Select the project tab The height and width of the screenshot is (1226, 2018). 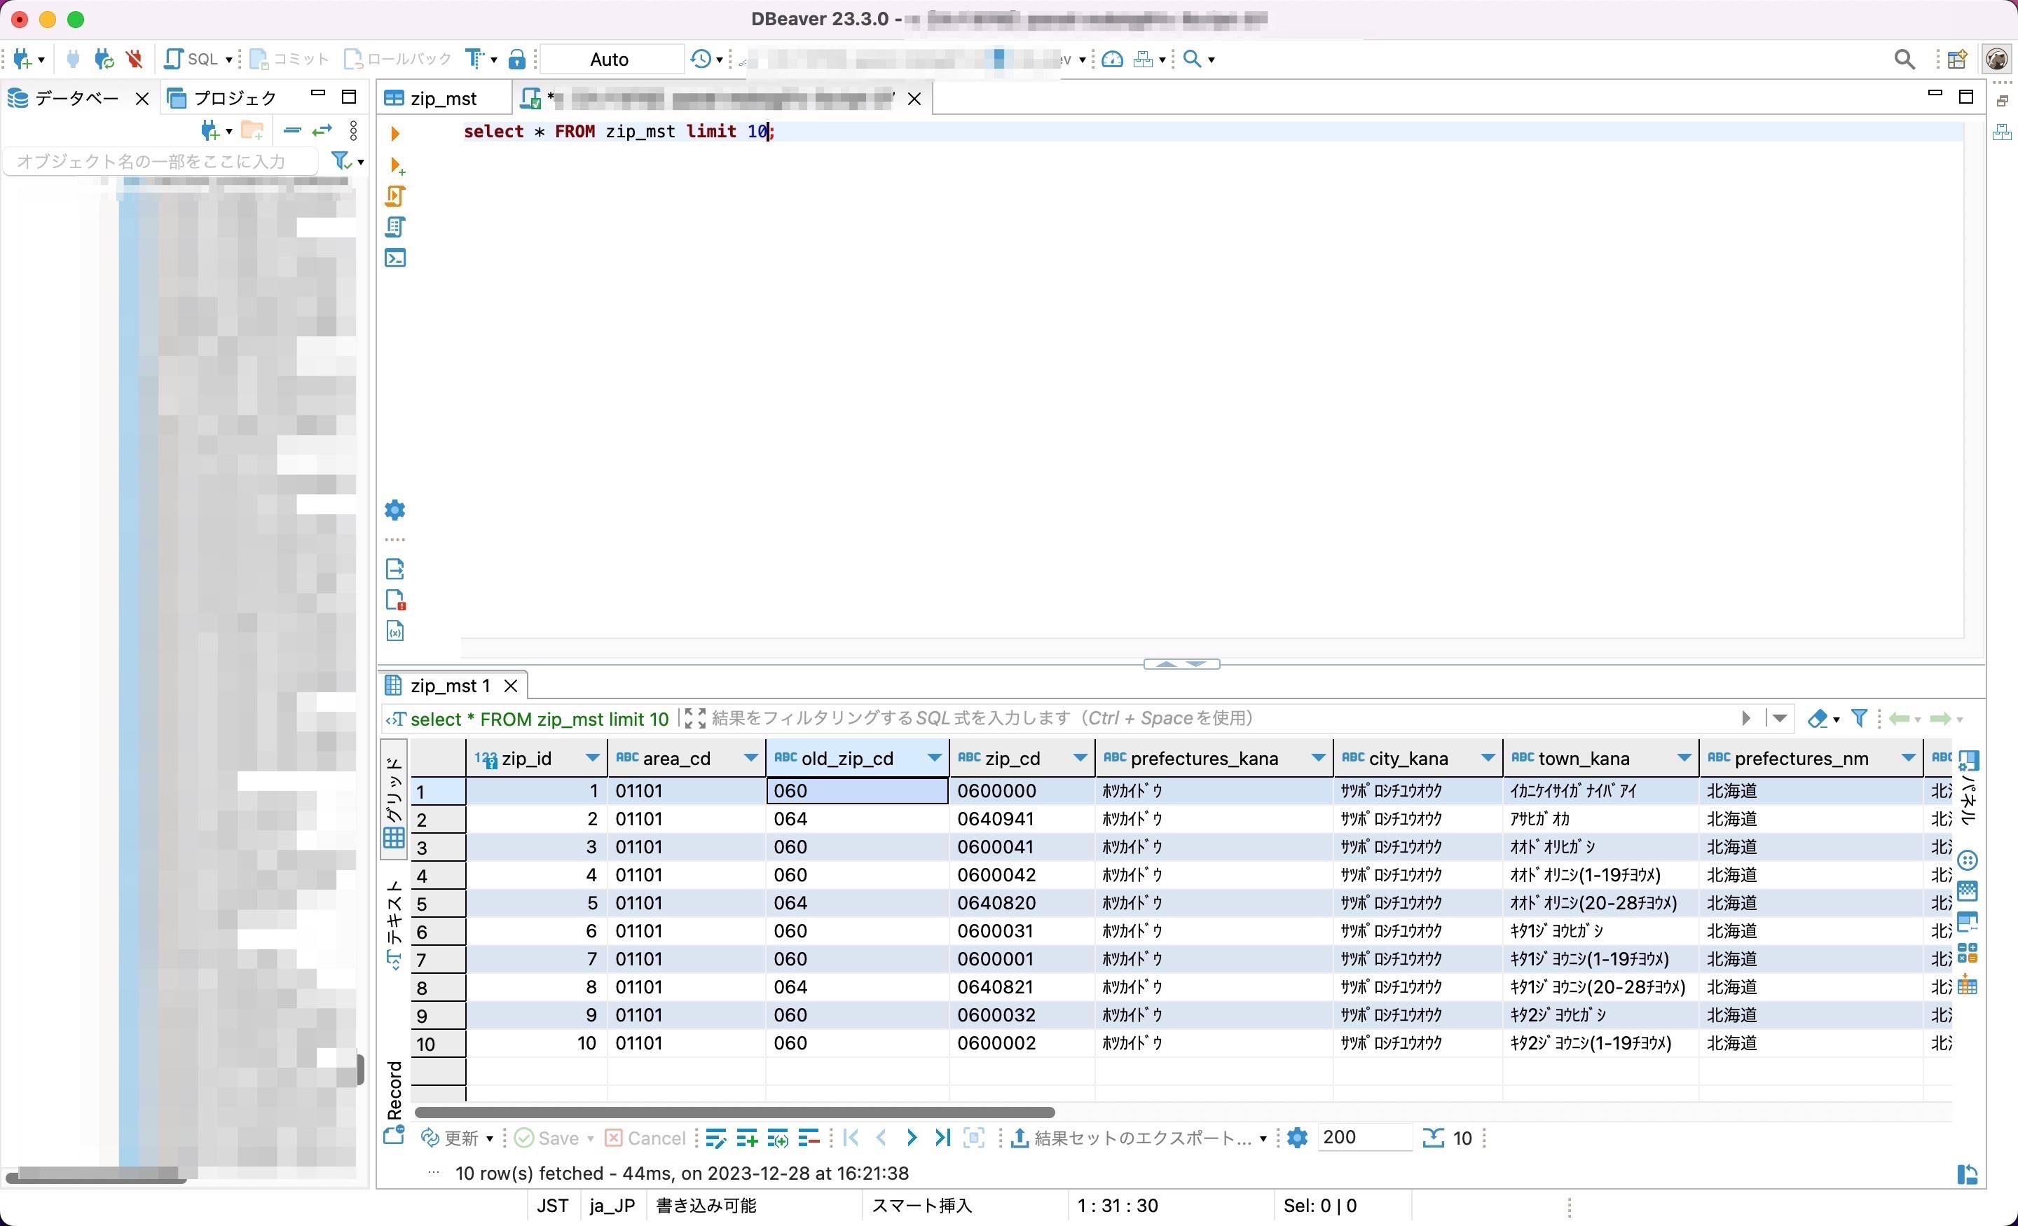click(223, 98)
